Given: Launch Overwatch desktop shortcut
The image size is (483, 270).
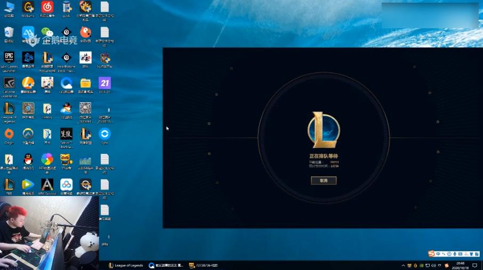Looking at the screenshot, I should [x=28, y=136].
